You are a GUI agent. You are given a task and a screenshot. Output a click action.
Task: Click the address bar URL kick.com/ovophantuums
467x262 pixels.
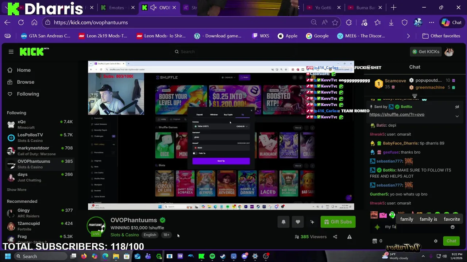click(x=91, y=23)
